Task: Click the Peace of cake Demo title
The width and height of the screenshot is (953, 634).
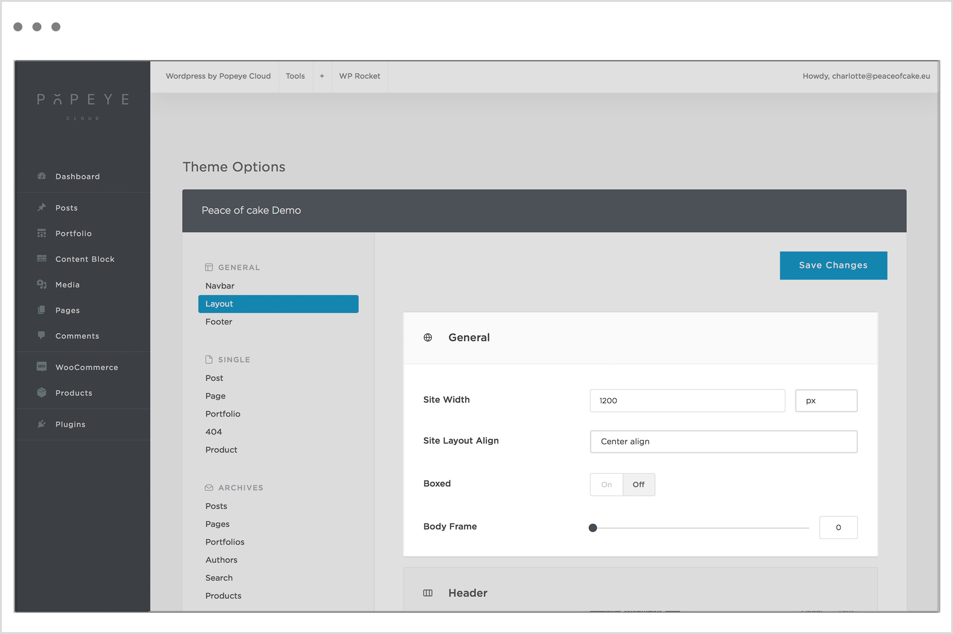Action: tap(251, 211)
